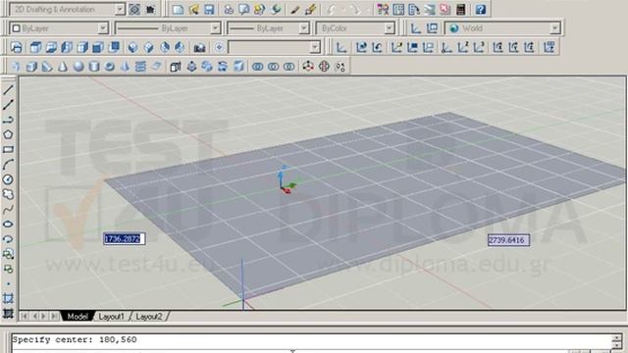Open the Help question mark icon
This screenshot has width=628, height=353.
click(x=480, y=9)
